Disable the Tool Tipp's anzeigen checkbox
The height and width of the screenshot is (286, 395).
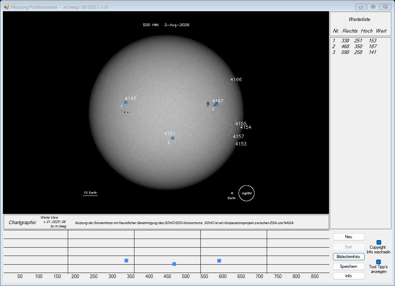pos(379,262)
